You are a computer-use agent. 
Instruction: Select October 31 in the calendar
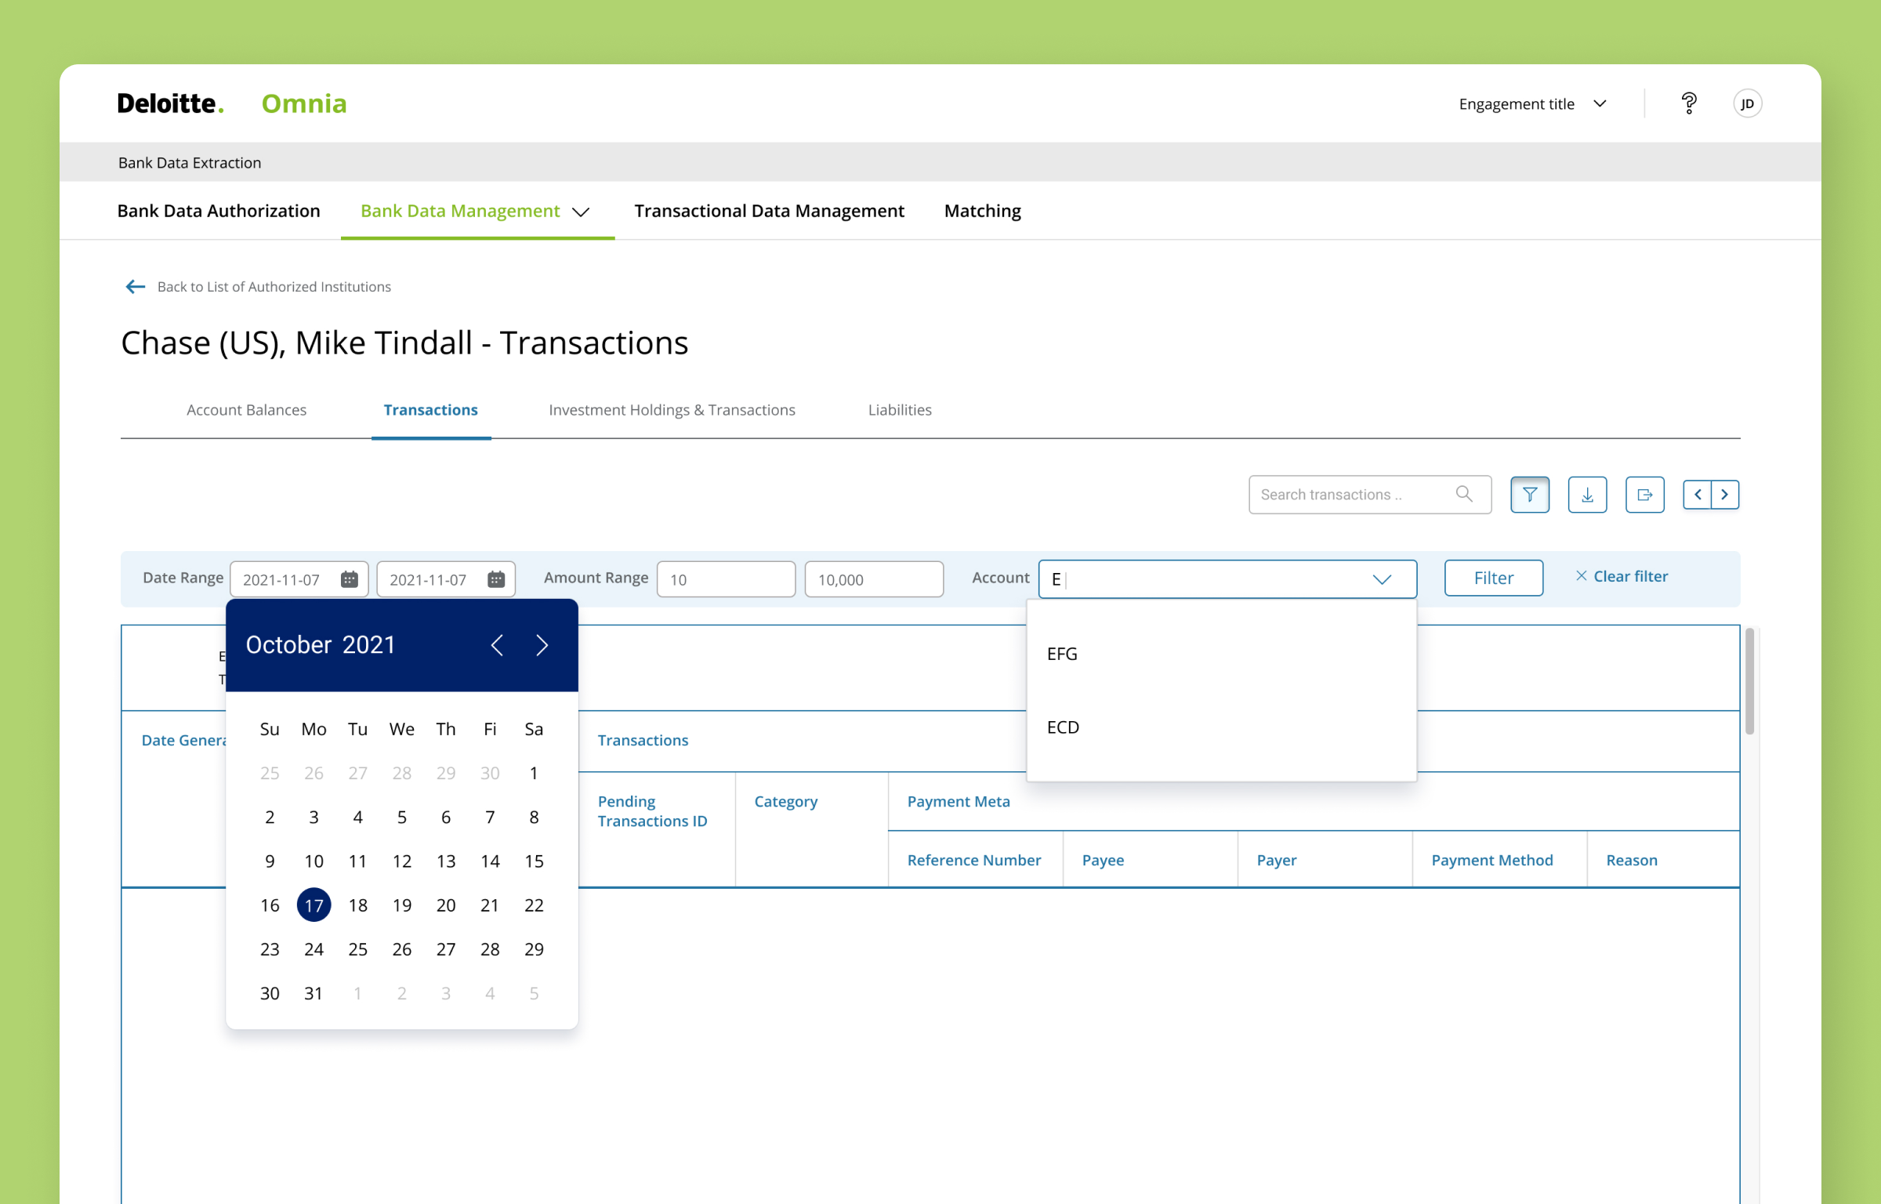pyautogui.click(x=313, y=993)
